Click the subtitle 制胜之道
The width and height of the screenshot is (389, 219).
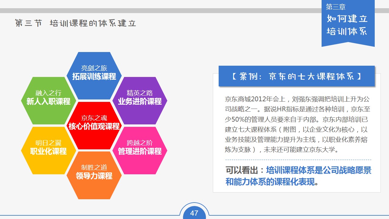tap(94, 168)
